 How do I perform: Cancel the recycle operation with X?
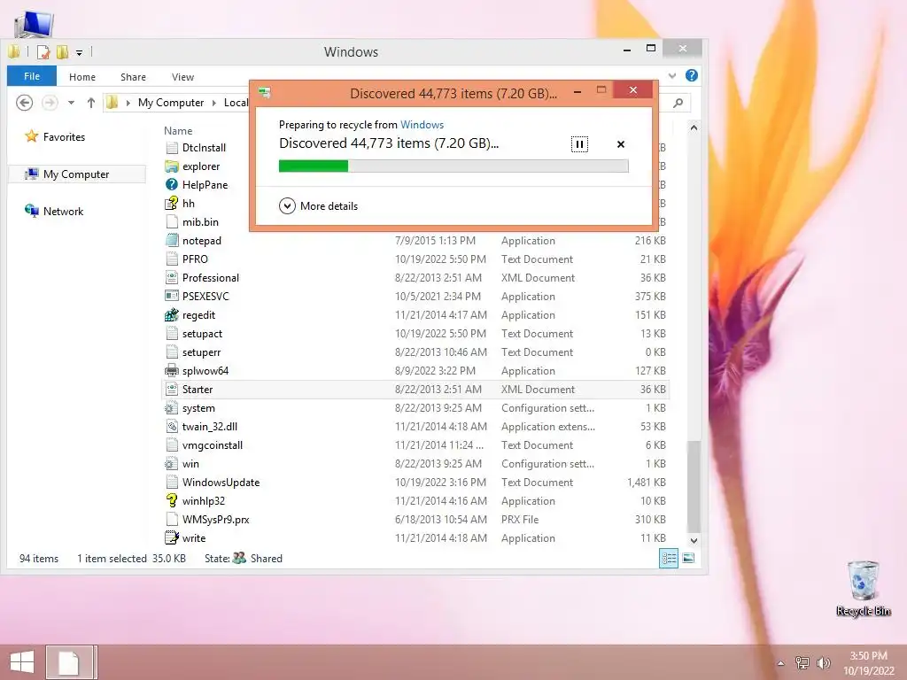tap(621, 144)
